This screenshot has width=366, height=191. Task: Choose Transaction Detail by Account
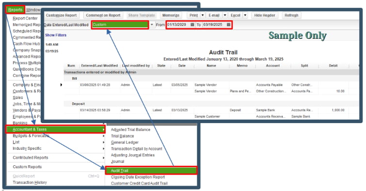(137, 149)
